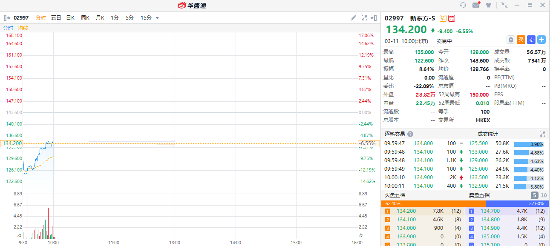
Task: Shrink window to compact mode
Action: pyautogui.click(x=504, y=5)
